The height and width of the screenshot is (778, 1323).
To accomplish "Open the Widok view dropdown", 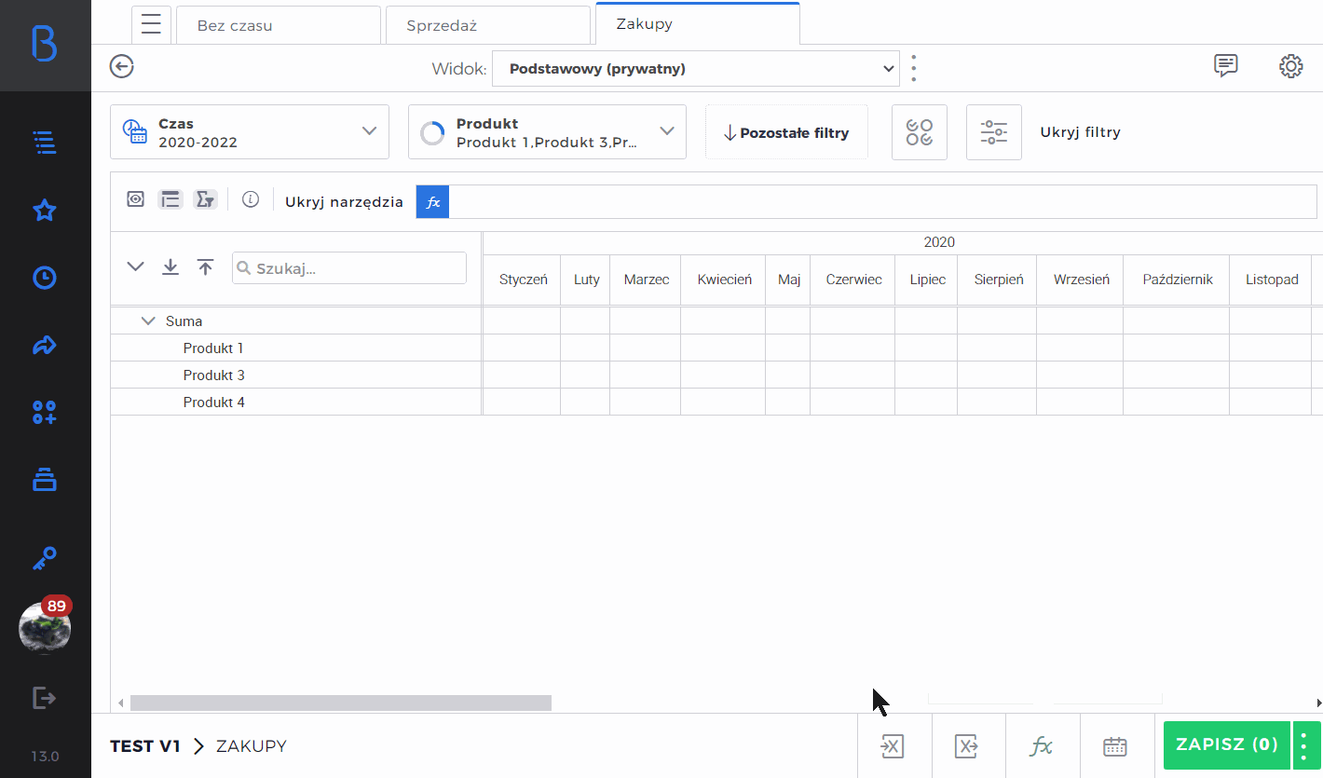I will (696, 68).
